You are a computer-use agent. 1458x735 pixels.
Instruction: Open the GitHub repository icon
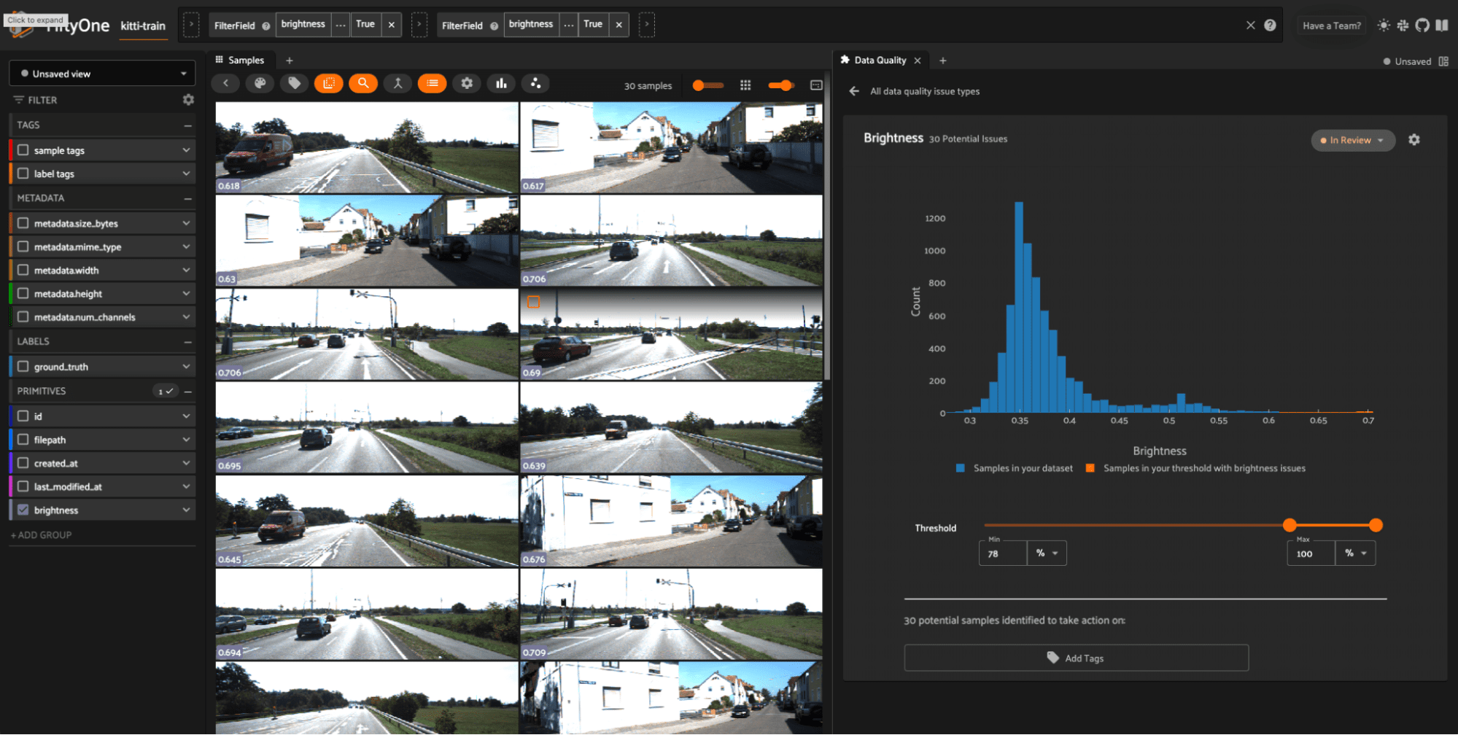click(x=1422, y=26)
